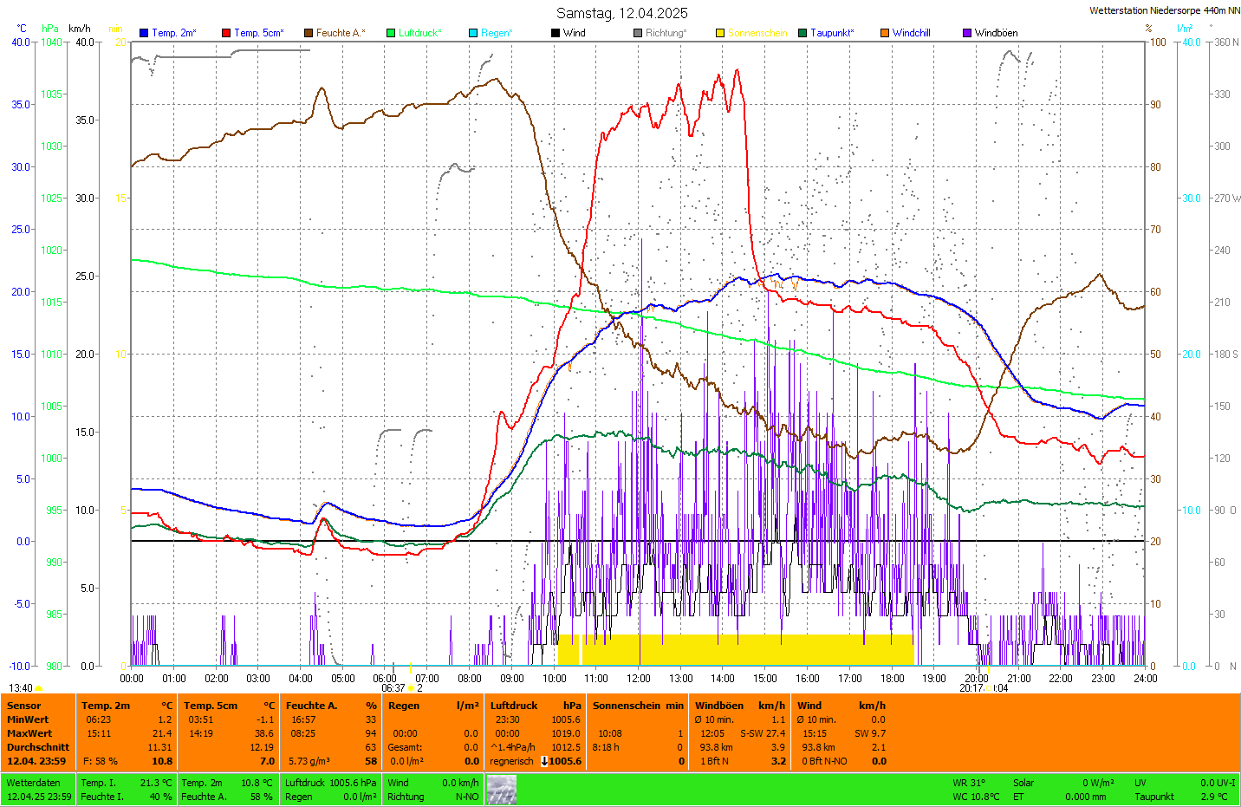Click the chart title Samstag, 12.04.2025

click(621, 13)
